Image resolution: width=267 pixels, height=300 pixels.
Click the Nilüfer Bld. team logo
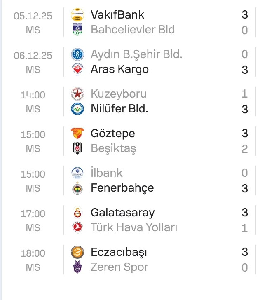tap(77, 109)
